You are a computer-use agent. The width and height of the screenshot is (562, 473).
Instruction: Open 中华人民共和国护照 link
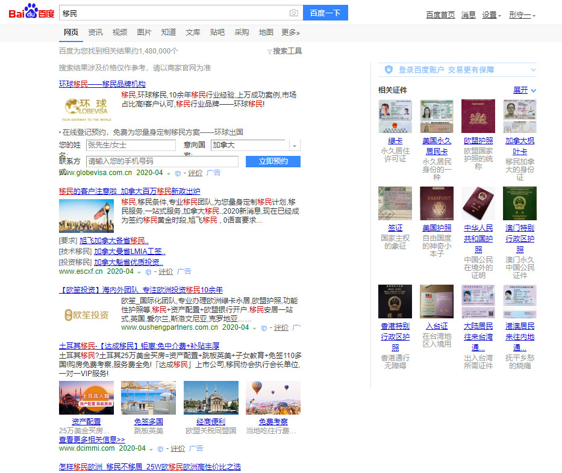[x=478, y=238]
